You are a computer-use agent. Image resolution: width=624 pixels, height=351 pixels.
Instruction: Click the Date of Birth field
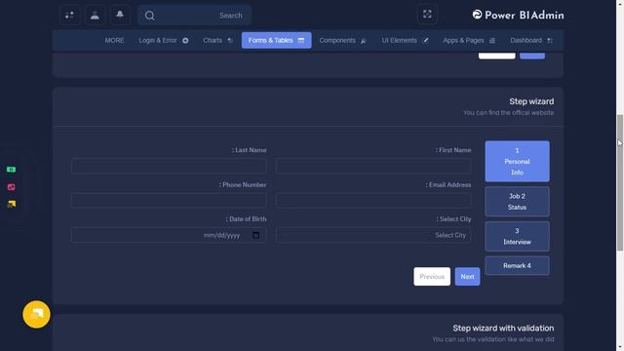click(x=169, y=235)
